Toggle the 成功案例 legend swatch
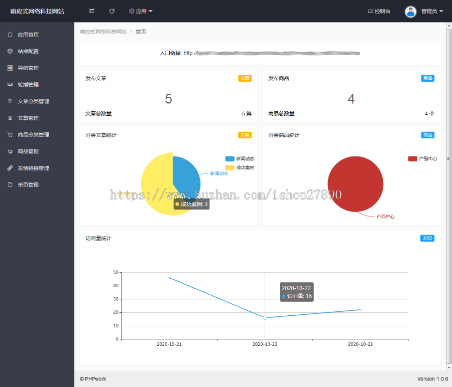 coord(230,168)
